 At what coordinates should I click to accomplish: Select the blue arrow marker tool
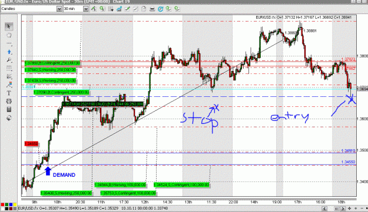[x=9, y=52]
